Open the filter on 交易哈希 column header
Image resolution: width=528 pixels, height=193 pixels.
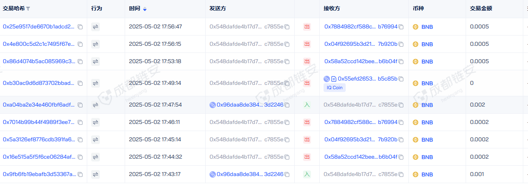[x=28, y=9]
